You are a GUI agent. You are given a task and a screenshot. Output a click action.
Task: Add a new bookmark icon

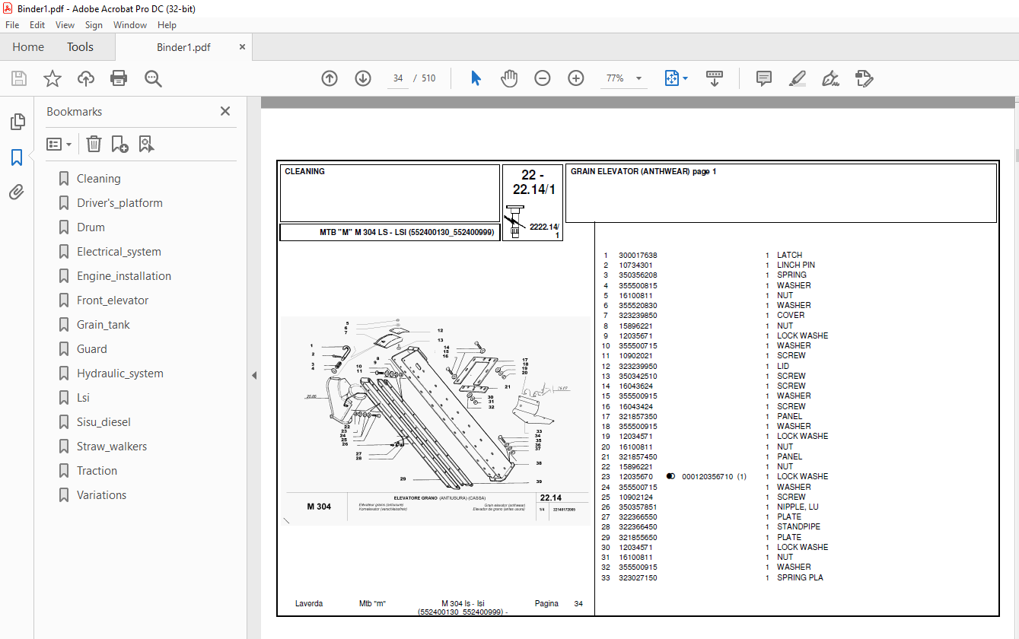tap(120, 144)
